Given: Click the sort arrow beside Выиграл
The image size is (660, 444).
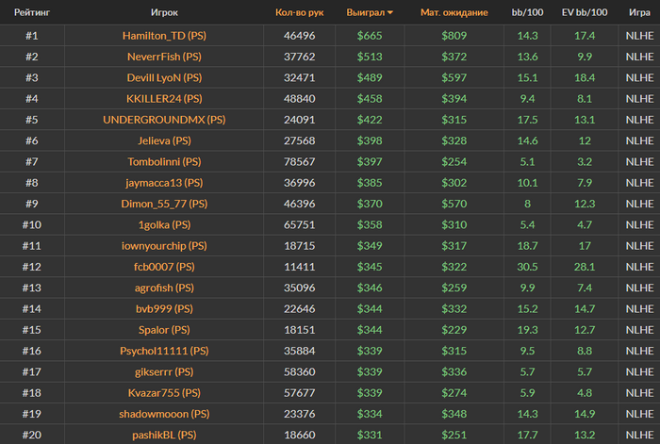Looking at the screenshot, I should 390,13.
